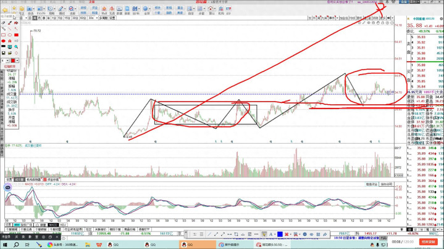Click the yellow back arrow toolbar icon

(x=6, y=10)
